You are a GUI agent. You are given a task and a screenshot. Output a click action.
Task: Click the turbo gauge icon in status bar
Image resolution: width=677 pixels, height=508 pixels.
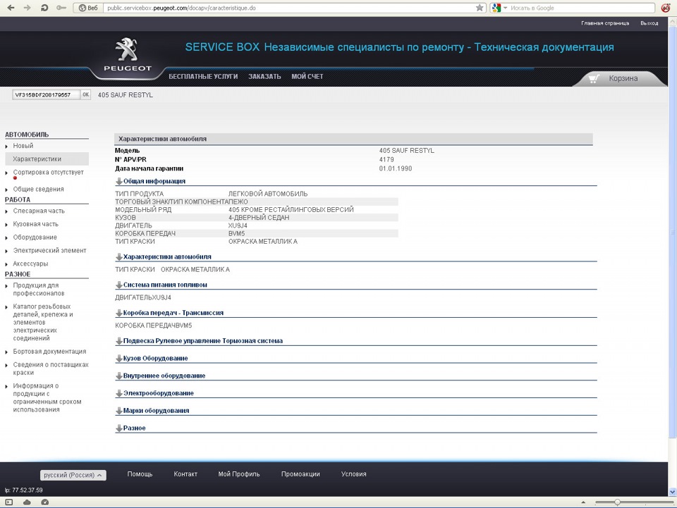coord(44,502)
